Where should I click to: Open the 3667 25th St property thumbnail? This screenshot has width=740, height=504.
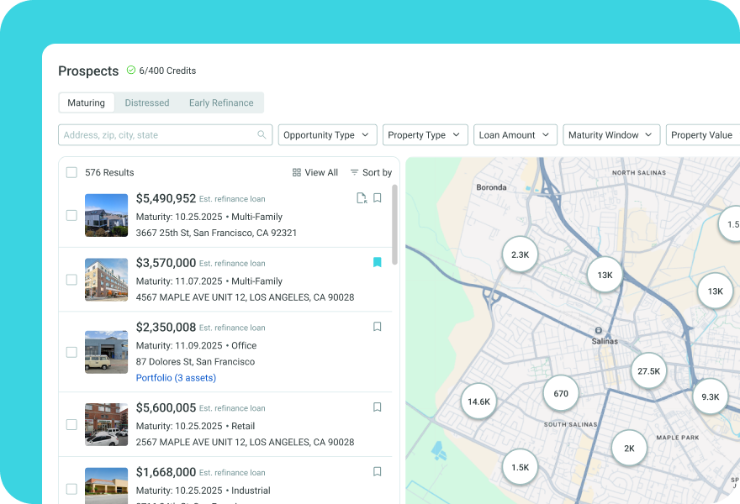[x=106, y=215]
